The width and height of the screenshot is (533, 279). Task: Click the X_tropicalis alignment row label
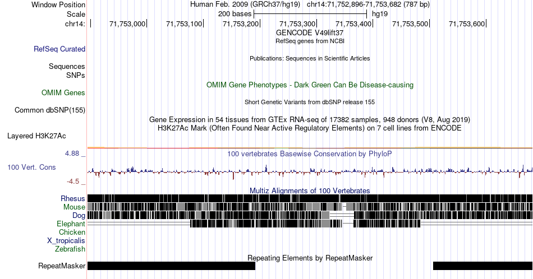tap(66, 241)
